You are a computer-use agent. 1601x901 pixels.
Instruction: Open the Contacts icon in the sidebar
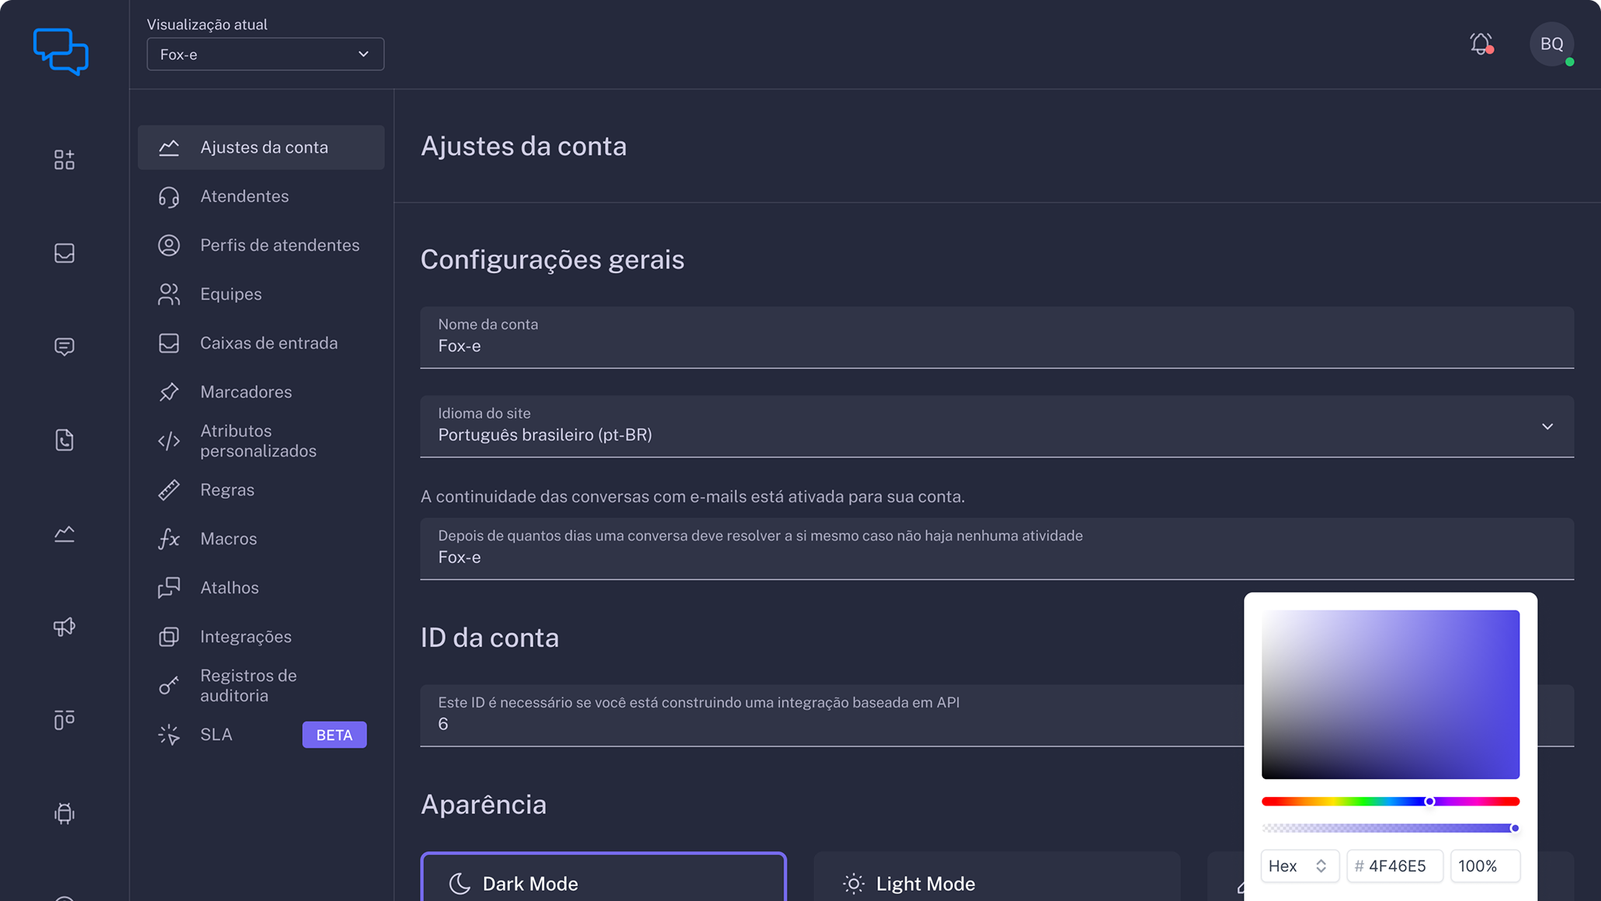tap(64, 440)
